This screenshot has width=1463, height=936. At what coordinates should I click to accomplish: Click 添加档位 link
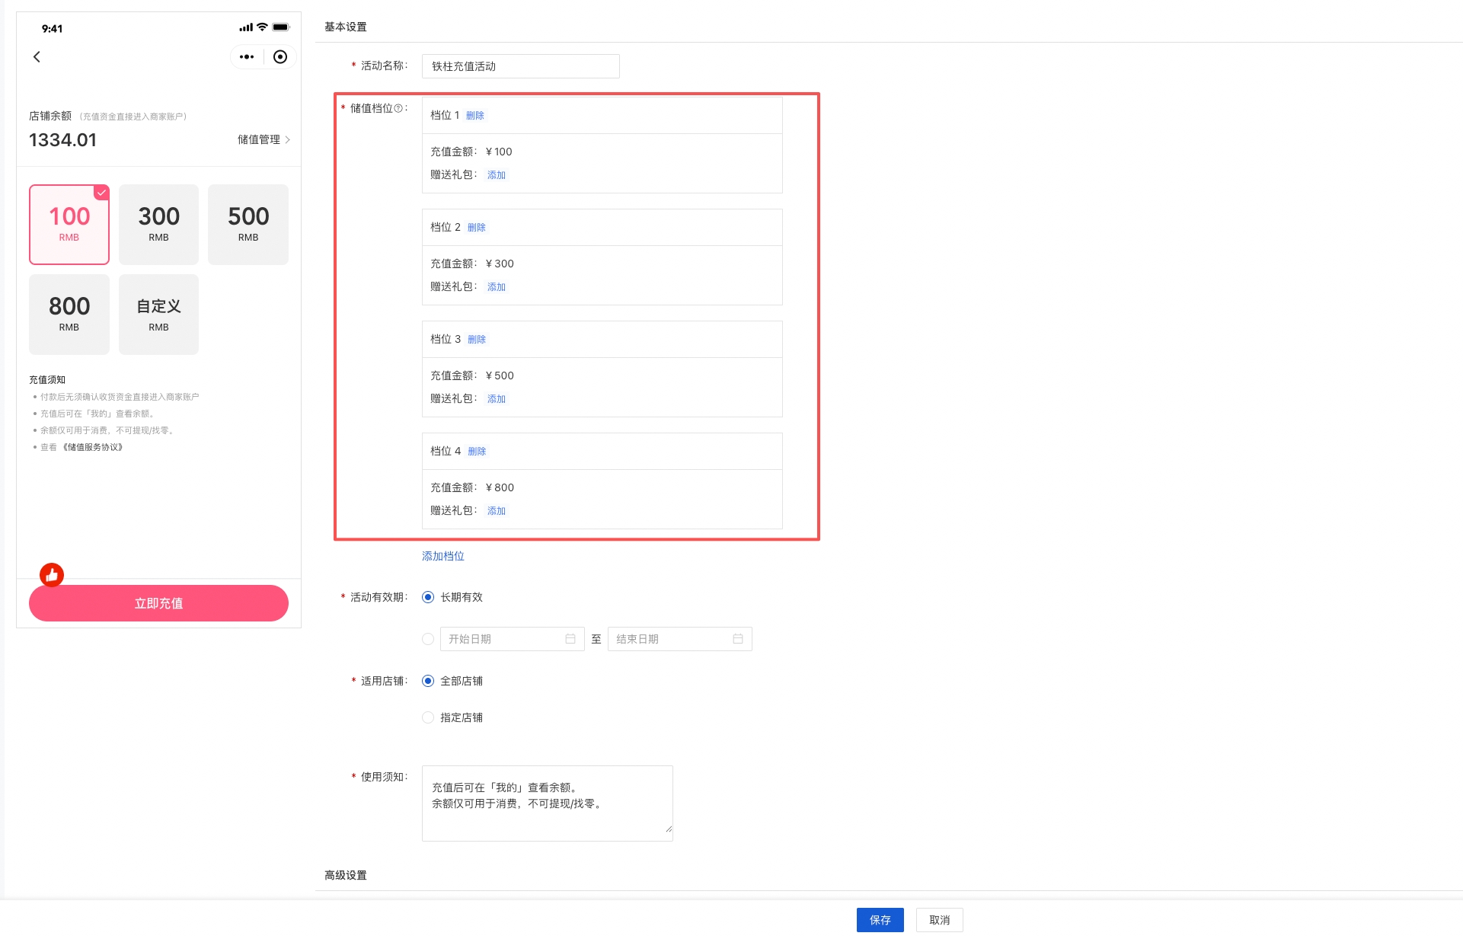443,556
